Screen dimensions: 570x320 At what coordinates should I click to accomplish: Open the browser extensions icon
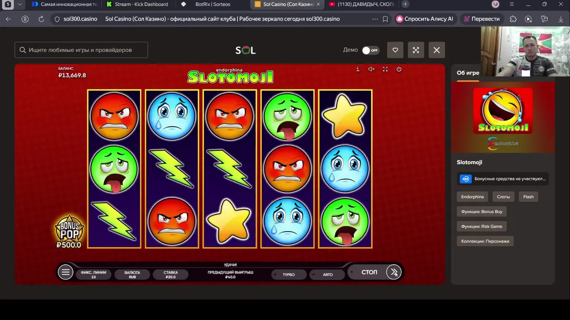click(513, 19)
